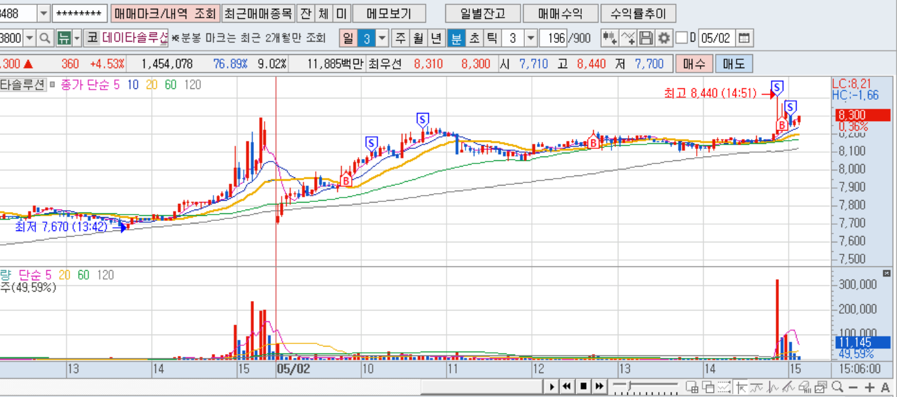Click the 05/02 date input field

click(x=717, y=38)
